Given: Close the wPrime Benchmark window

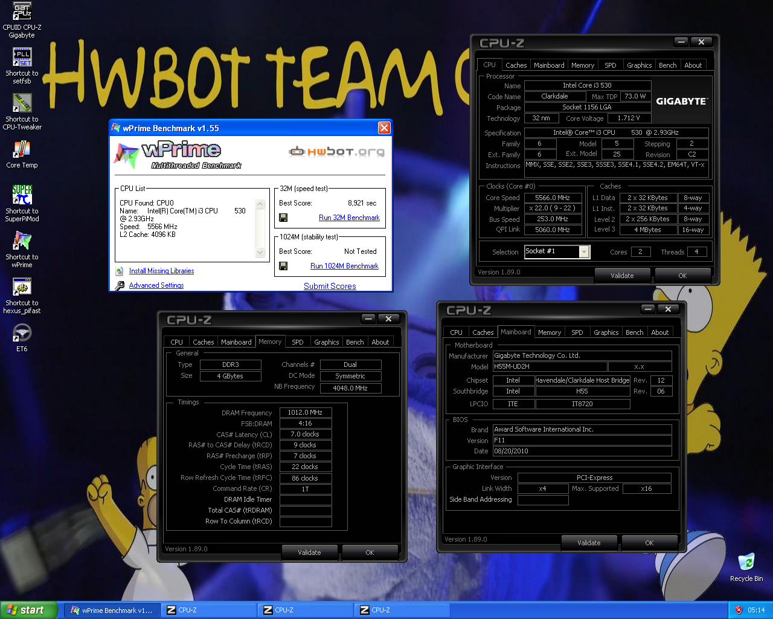Looking at the screenshot, I should pos(384,128).
